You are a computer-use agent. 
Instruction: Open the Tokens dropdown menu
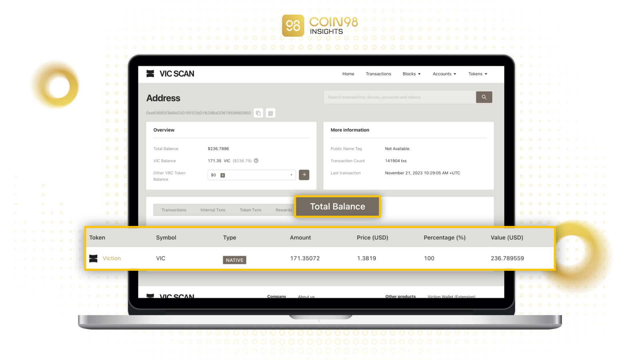coord(478,74)
